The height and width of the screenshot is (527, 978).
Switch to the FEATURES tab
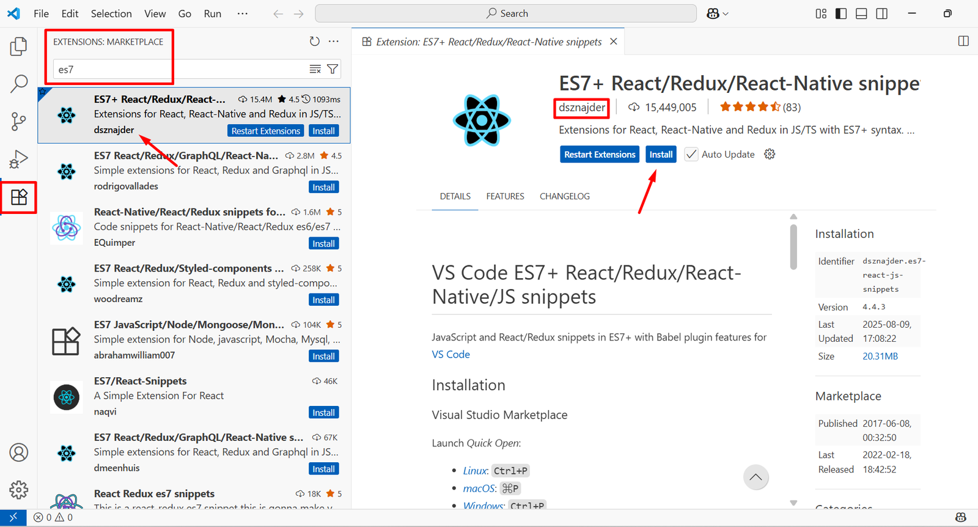pyautogui.click(x=505, y=196)
